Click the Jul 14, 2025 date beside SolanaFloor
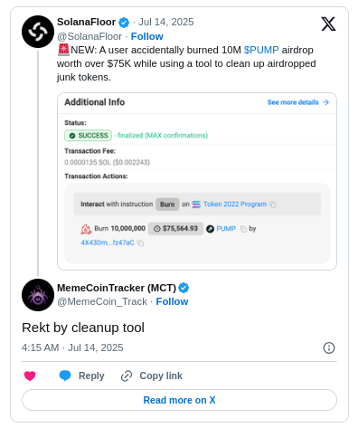358x428 pixels. pyautogui.click(x=166, y=22)
